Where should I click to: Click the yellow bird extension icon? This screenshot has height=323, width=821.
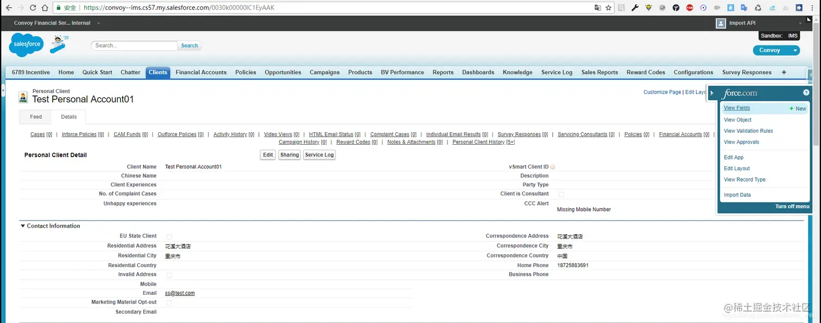[x=648, y=8]
